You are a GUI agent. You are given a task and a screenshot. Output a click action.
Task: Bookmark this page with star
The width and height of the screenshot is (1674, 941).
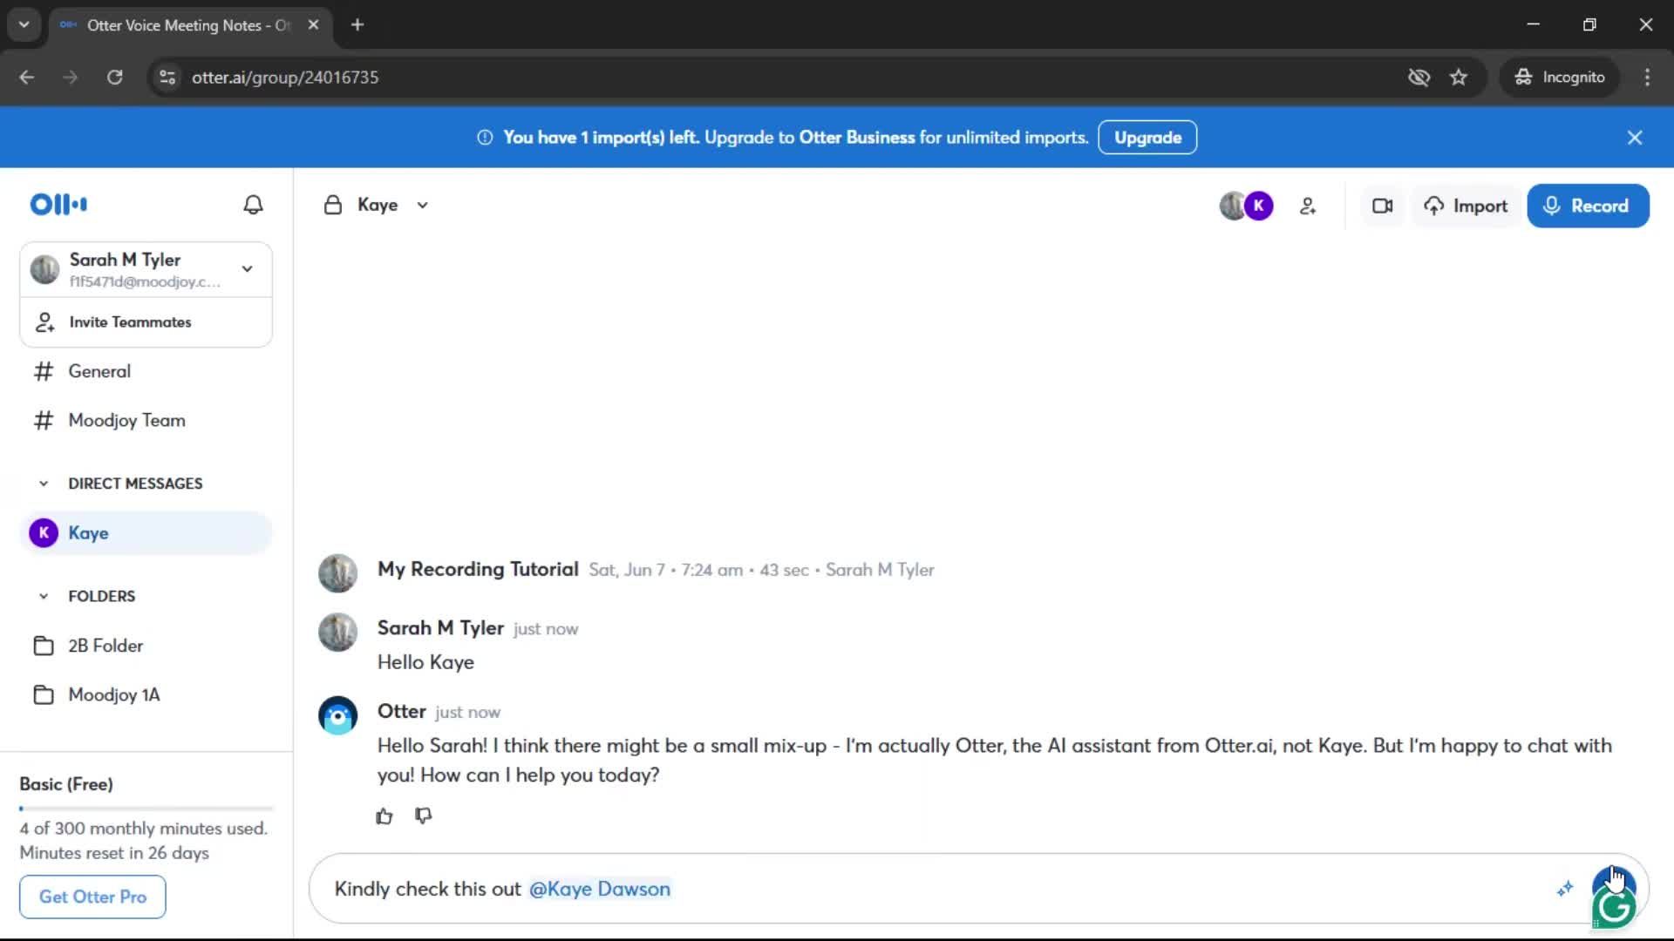1459,78
